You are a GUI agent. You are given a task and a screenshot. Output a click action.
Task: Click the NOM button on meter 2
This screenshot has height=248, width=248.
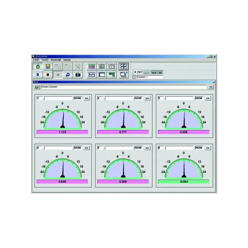point(138,98)
